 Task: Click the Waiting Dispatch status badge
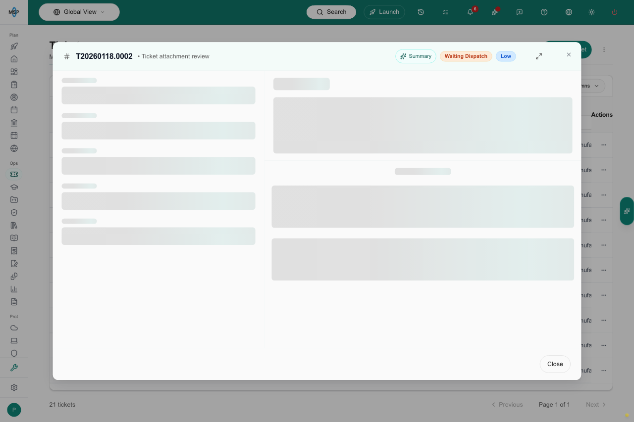pyautogui.click(x=466, y=56)
